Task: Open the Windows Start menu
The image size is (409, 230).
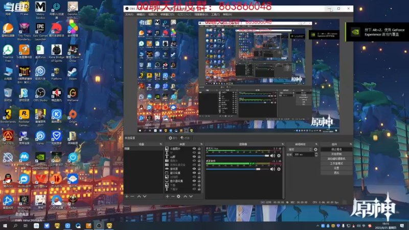Action: coord(5,225)
